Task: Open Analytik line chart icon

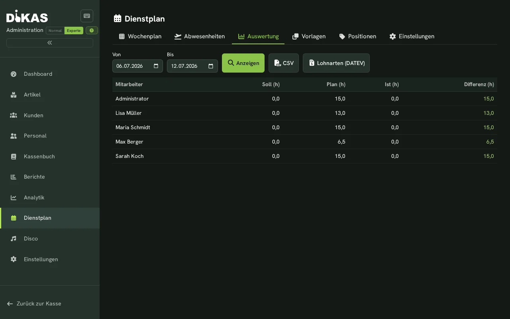Action: point(14,197)
